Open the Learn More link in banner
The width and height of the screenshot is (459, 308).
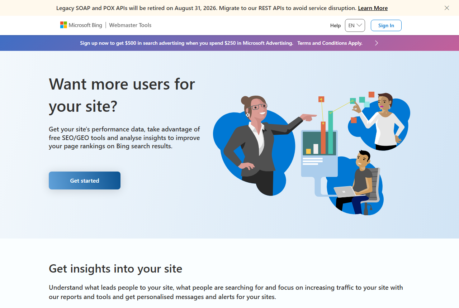tap(373, 8)
